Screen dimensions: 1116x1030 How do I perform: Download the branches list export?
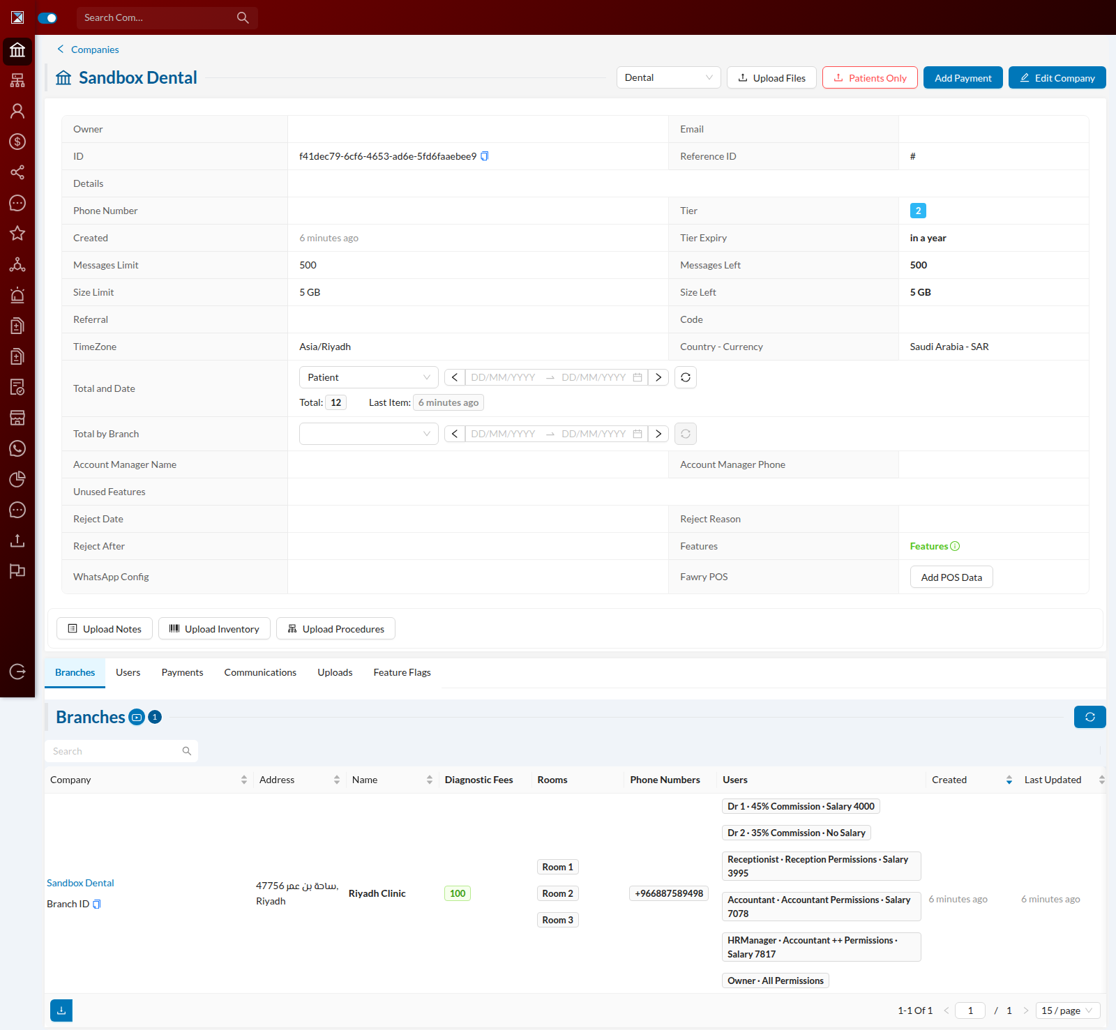pyautogui.click(x=61, y=1010)
